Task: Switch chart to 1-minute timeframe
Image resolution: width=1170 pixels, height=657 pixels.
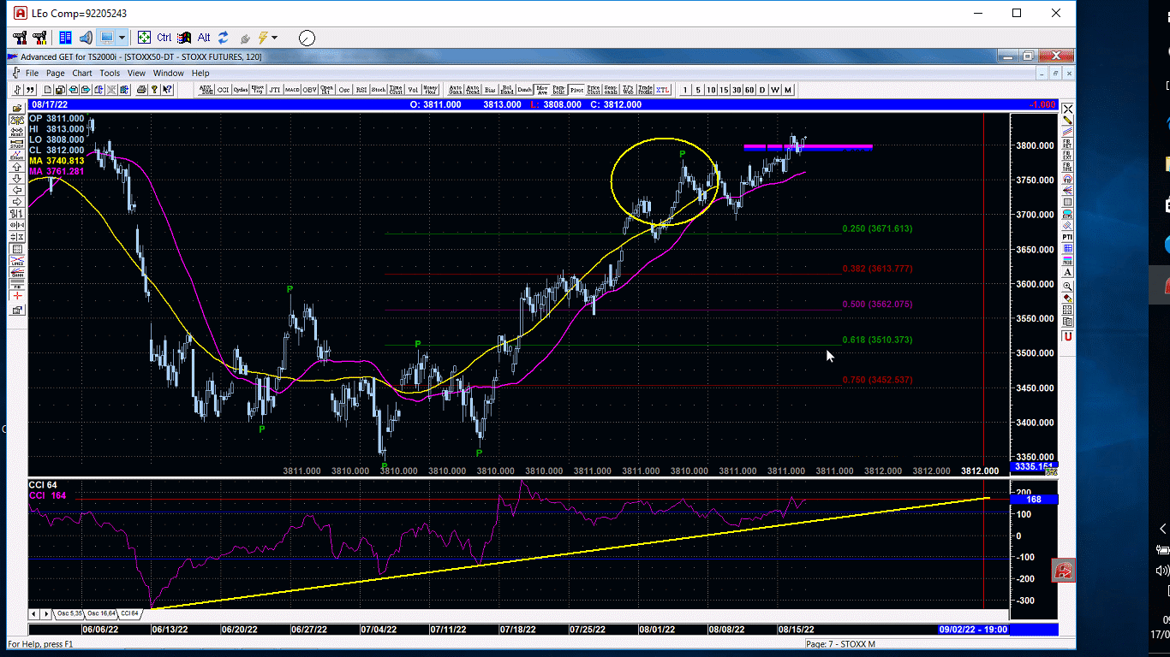Action: pos(685,89)
